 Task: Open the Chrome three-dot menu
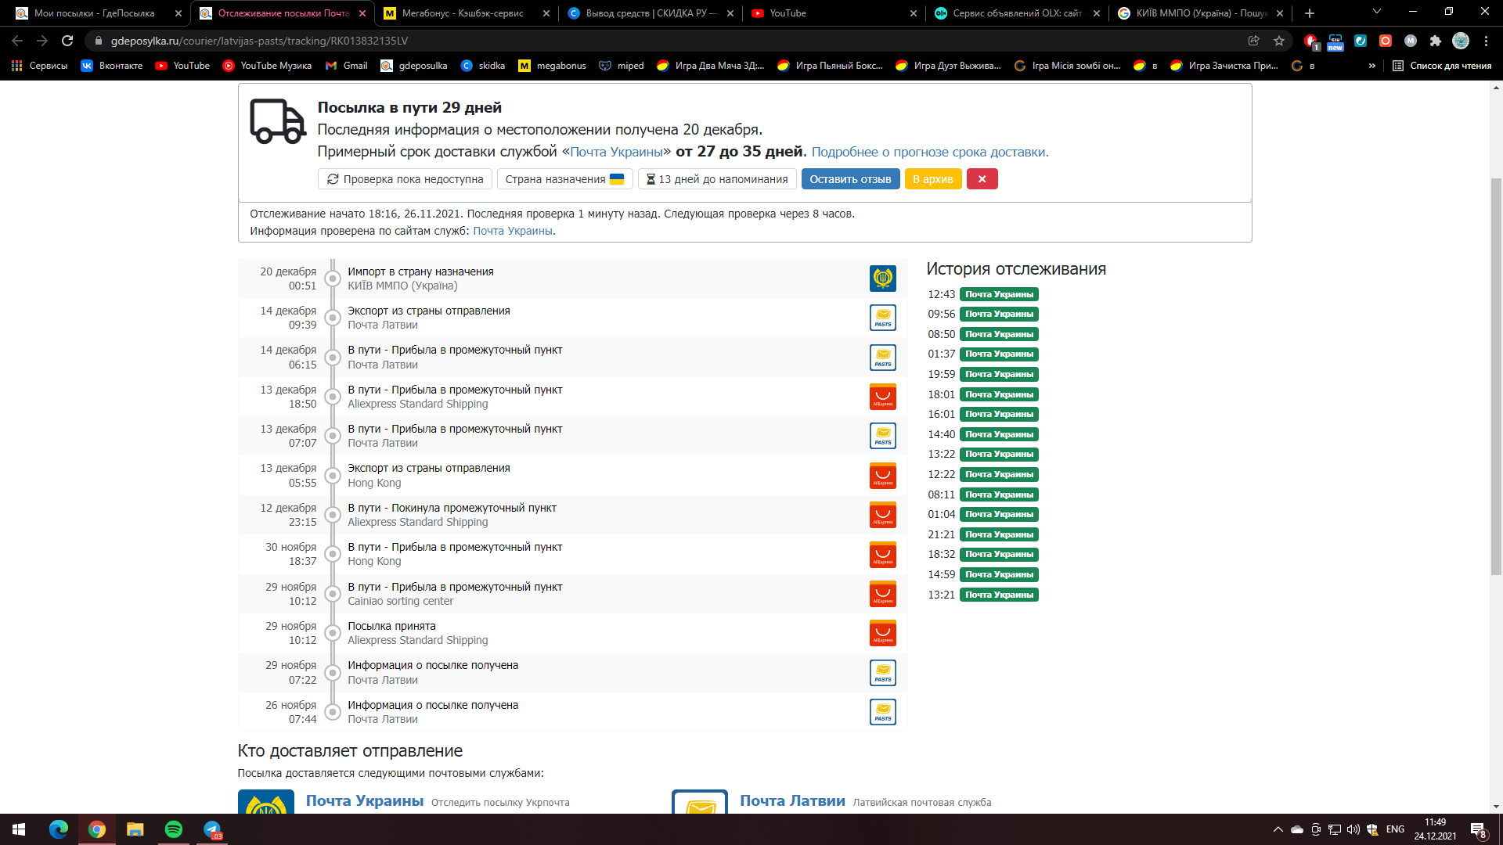(x=1486, y=41)
